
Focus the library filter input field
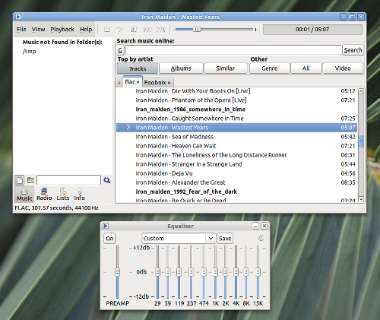68,180
